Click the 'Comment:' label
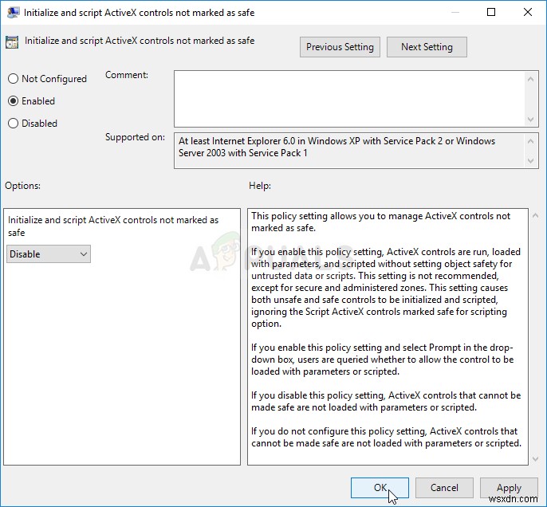The width and height of the screenshot is (547, 507). pos(127,75)
